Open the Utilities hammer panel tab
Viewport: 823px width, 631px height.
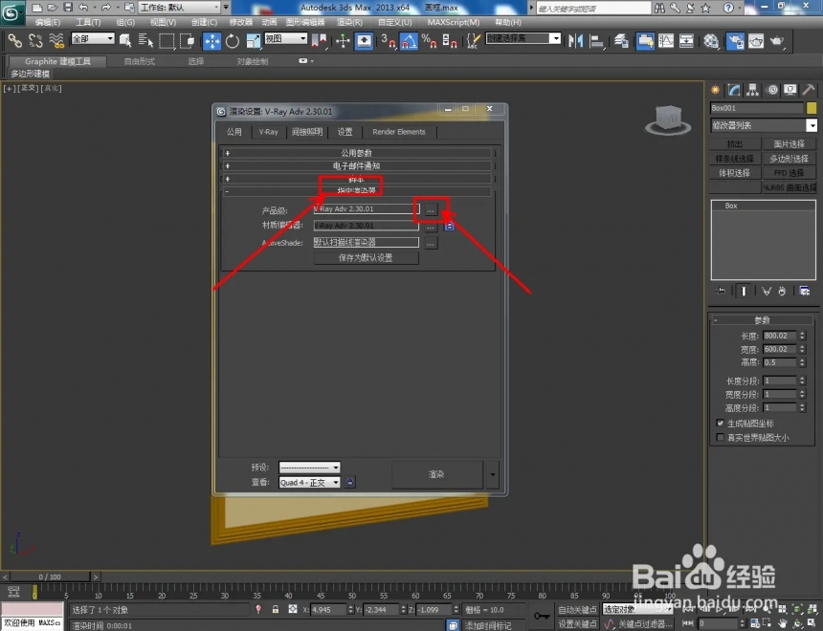[809, 90]
